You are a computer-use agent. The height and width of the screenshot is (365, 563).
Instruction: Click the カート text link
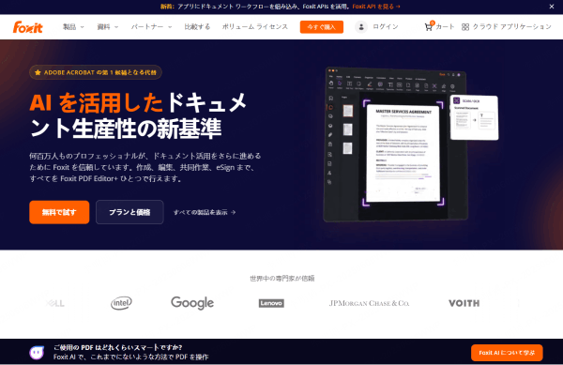[445, 27]
